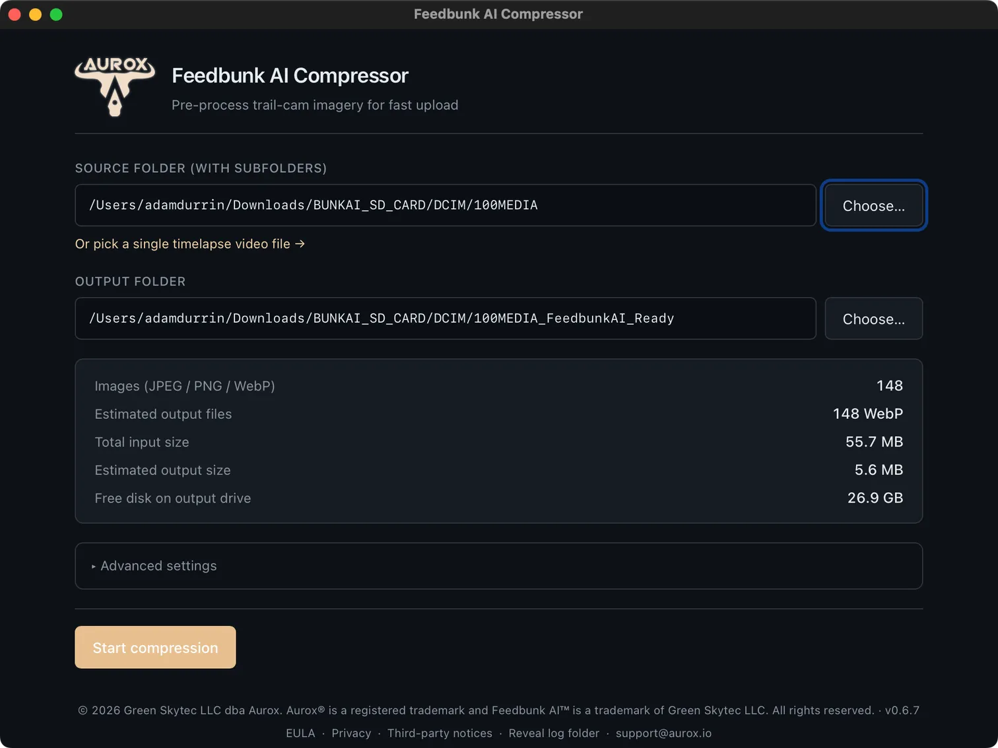The width and height of the screenshot is (998, 748).
Task: Email support@aurox.io
Action: click(x=663, y=733)
